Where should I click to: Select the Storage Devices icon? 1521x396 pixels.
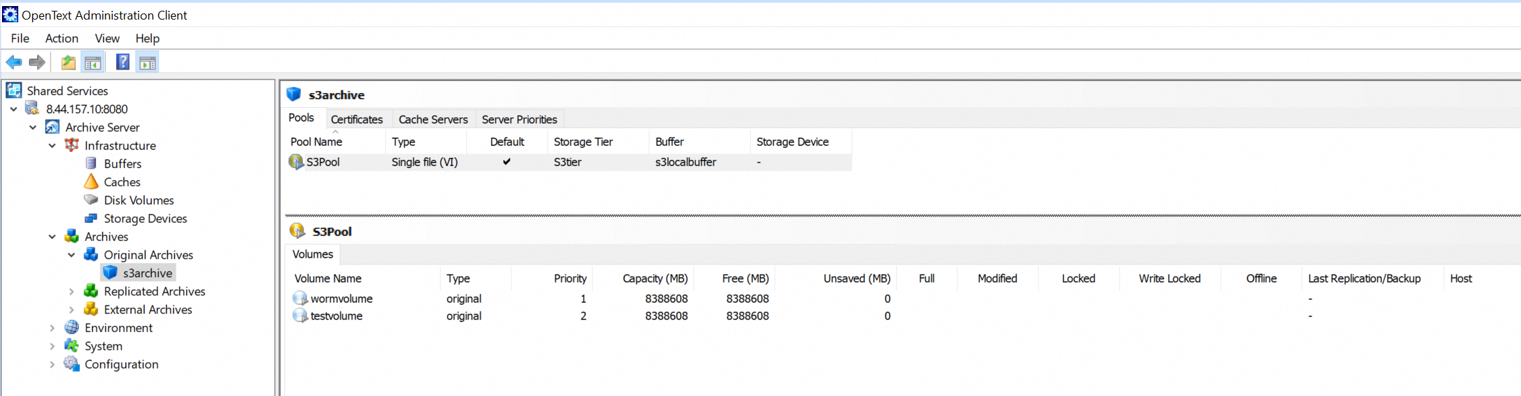[91, 218]
